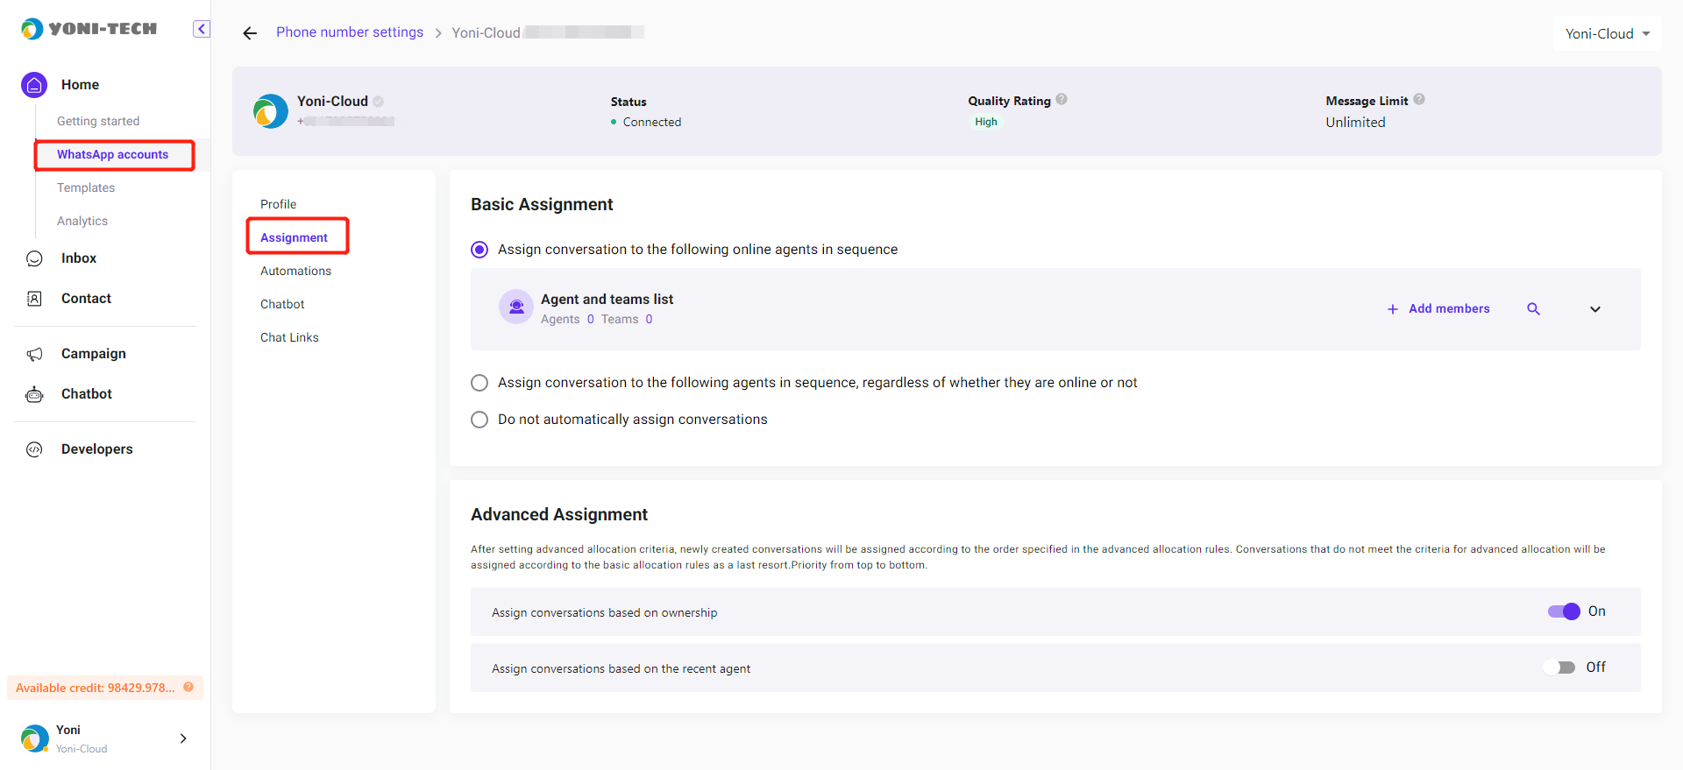This screenshot has height=770, width=1683.
Task: Open the Campaign menu item
Action: tap(94, 354)
